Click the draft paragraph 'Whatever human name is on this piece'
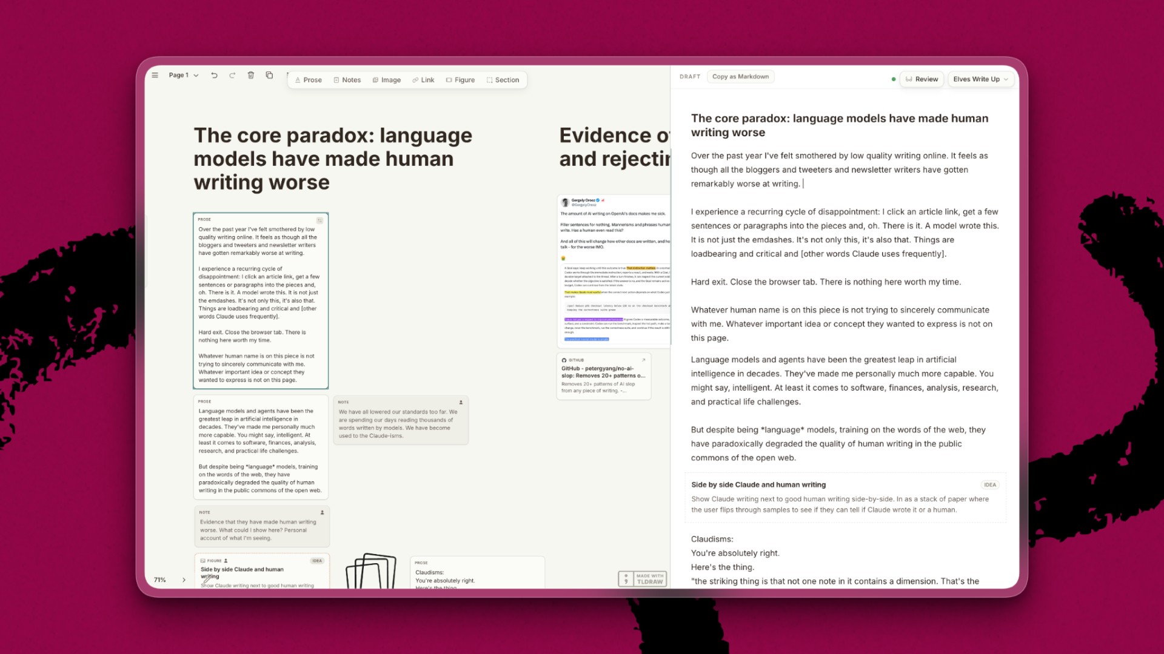 point(841,324)
